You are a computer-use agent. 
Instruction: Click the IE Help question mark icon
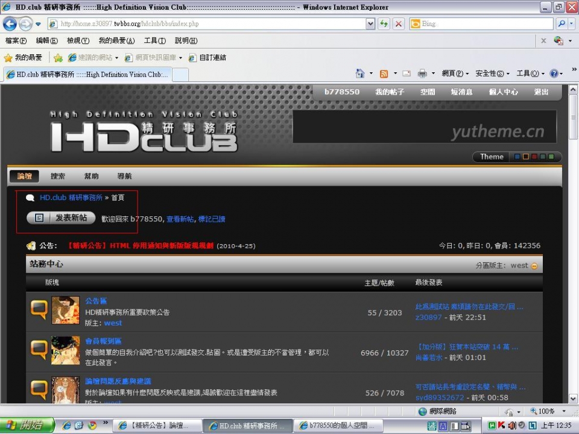pos(553,74)
